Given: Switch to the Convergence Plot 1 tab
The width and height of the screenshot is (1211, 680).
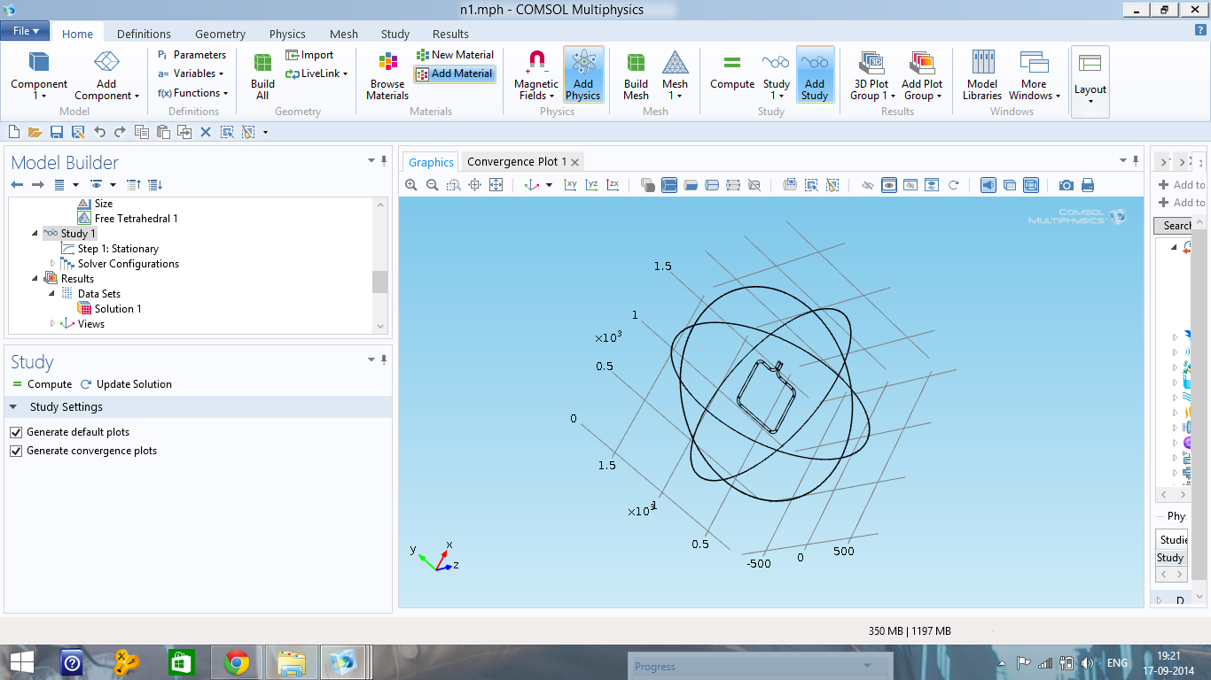Looking at the screenshot, I should (x=516, y=162).
